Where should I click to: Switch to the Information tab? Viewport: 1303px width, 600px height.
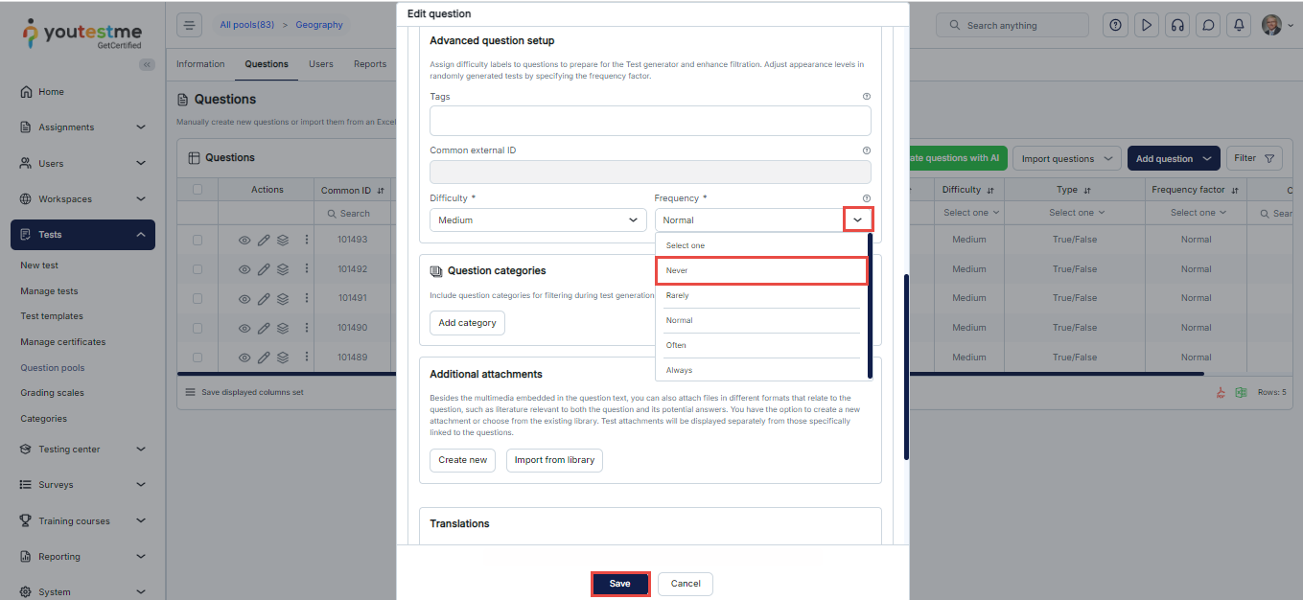pyautogui.click(x=200, y=64)
